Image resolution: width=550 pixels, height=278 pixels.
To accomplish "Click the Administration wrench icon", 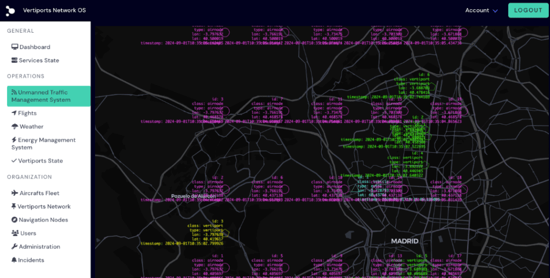I will [15, 247].
